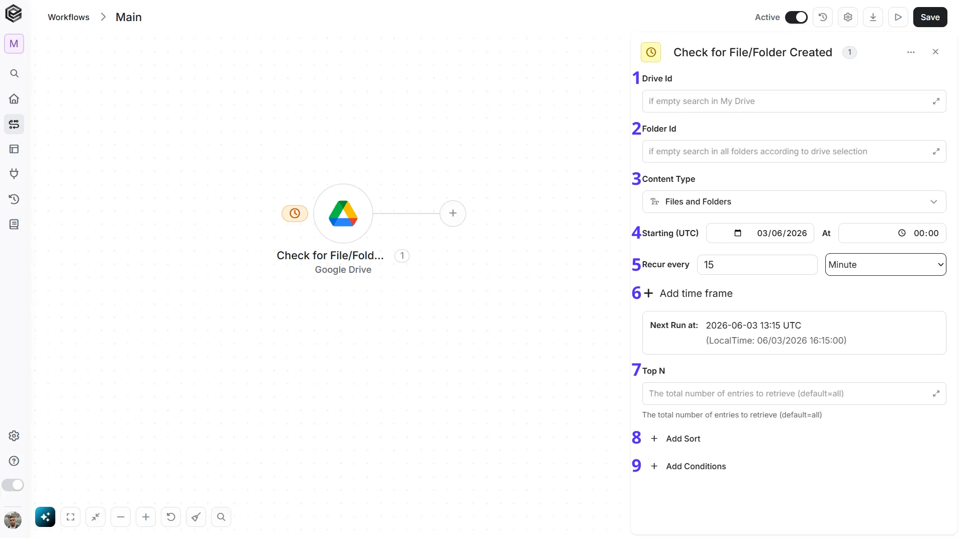Zoom out the canvas with minus button
Screen dimensions: 961x538
click(x=121, y=517)
